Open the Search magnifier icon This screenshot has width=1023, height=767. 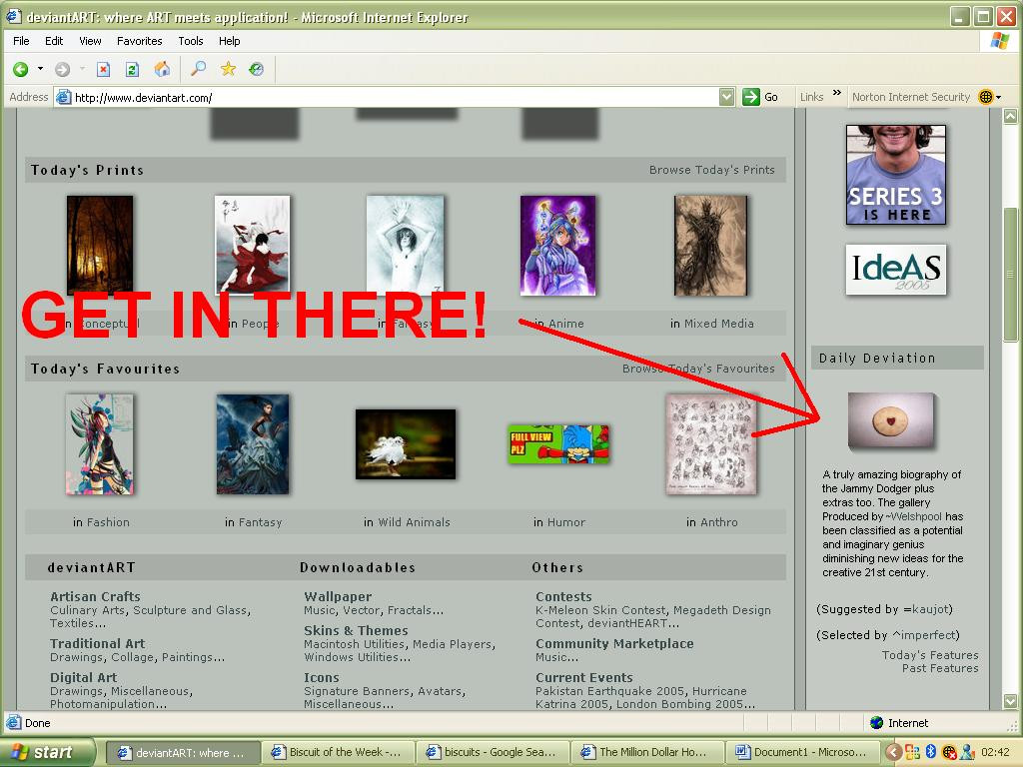(198, 69)
